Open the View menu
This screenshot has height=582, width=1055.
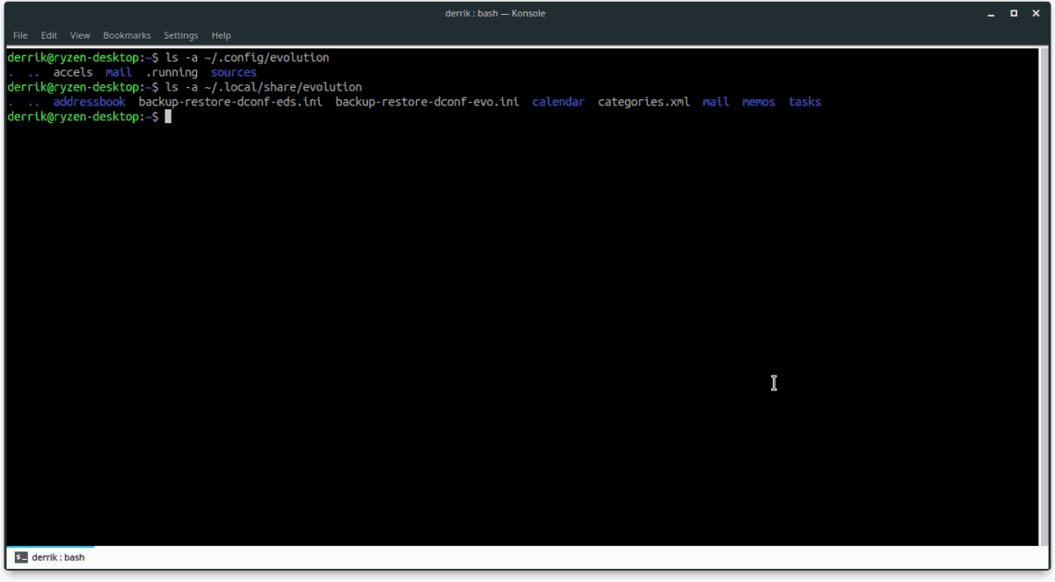point(79,35)
